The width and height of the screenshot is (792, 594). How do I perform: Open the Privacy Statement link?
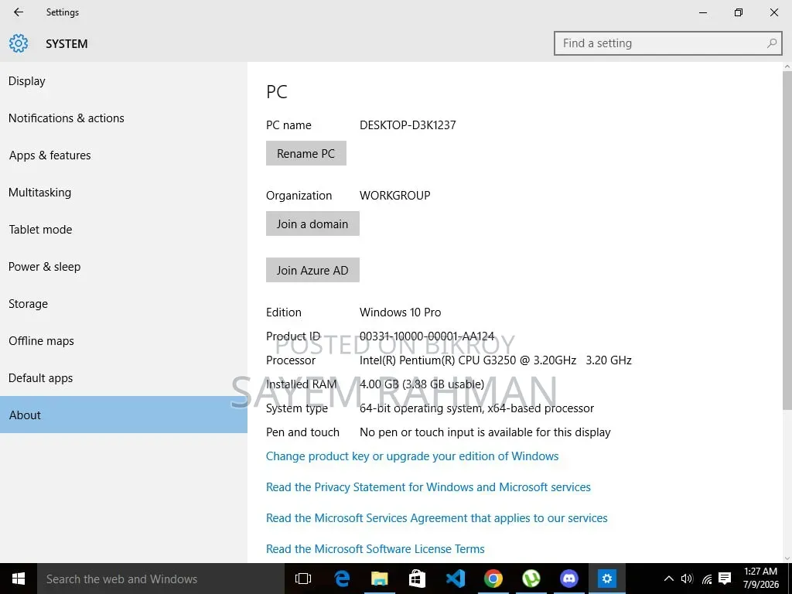(428, 487)
